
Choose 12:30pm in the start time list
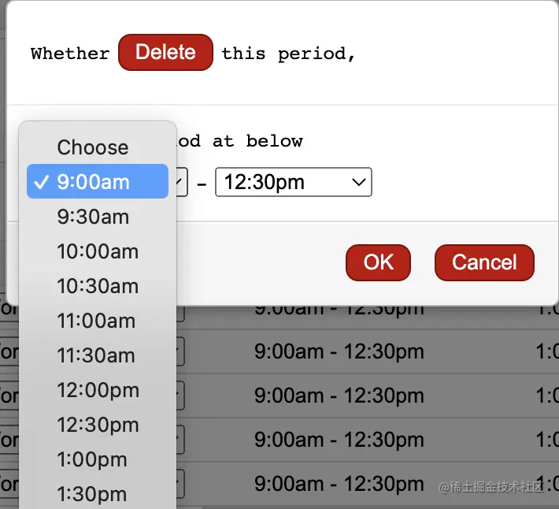[98, 425]
